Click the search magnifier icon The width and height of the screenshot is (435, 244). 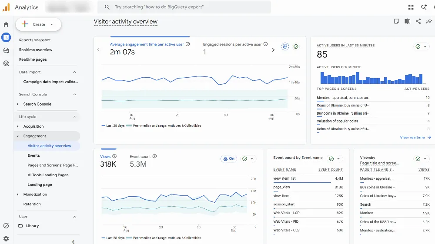click(x=107, y=7)
